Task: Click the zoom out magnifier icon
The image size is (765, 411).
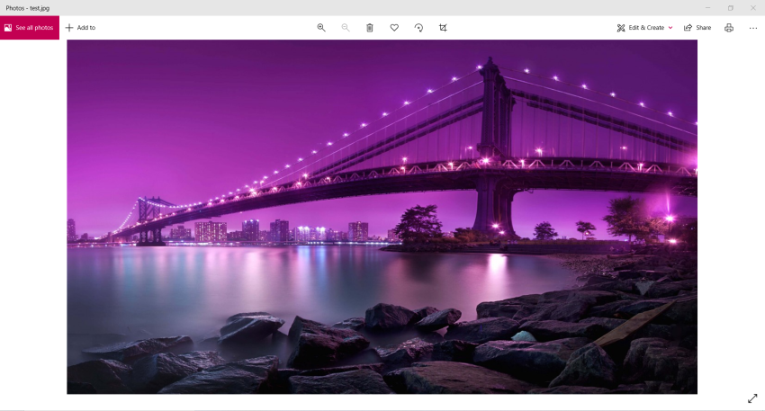Action: (346, 28)
